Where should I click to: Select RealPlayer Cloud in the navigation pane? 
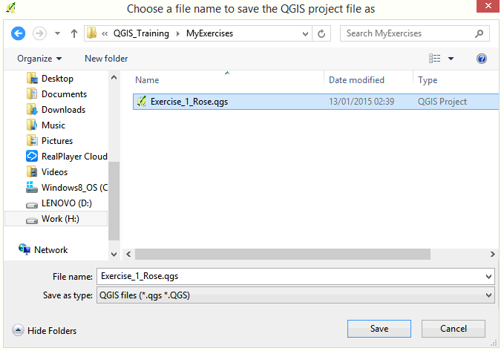(x=74, y=157)
